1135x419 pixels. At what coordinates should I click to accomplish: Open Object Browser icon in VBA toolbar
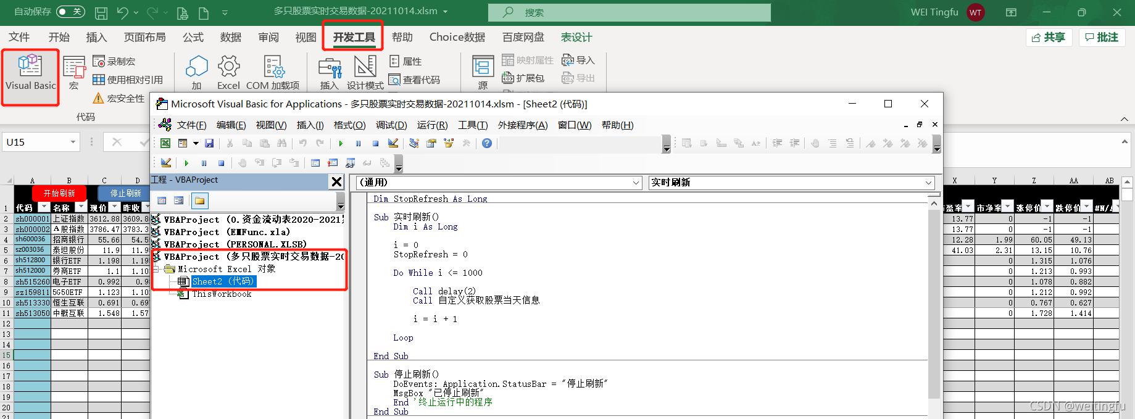(449, 143)
